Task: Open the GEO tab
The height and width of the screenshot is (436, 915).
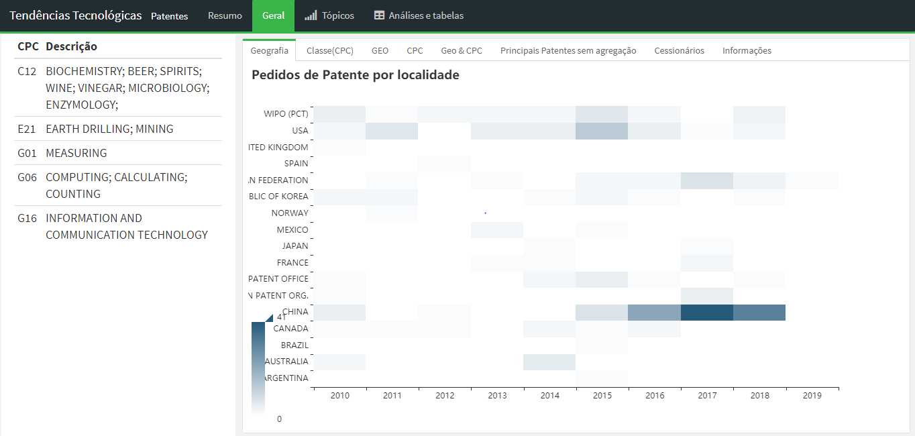Action: [380, 50]
